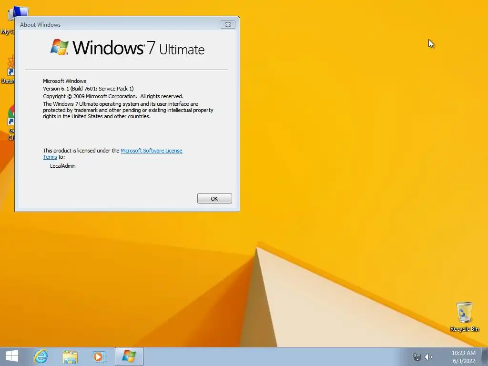Click OK in About Windows dialog
The height and width of the screenshot is (366, 488).
point(214,199)
